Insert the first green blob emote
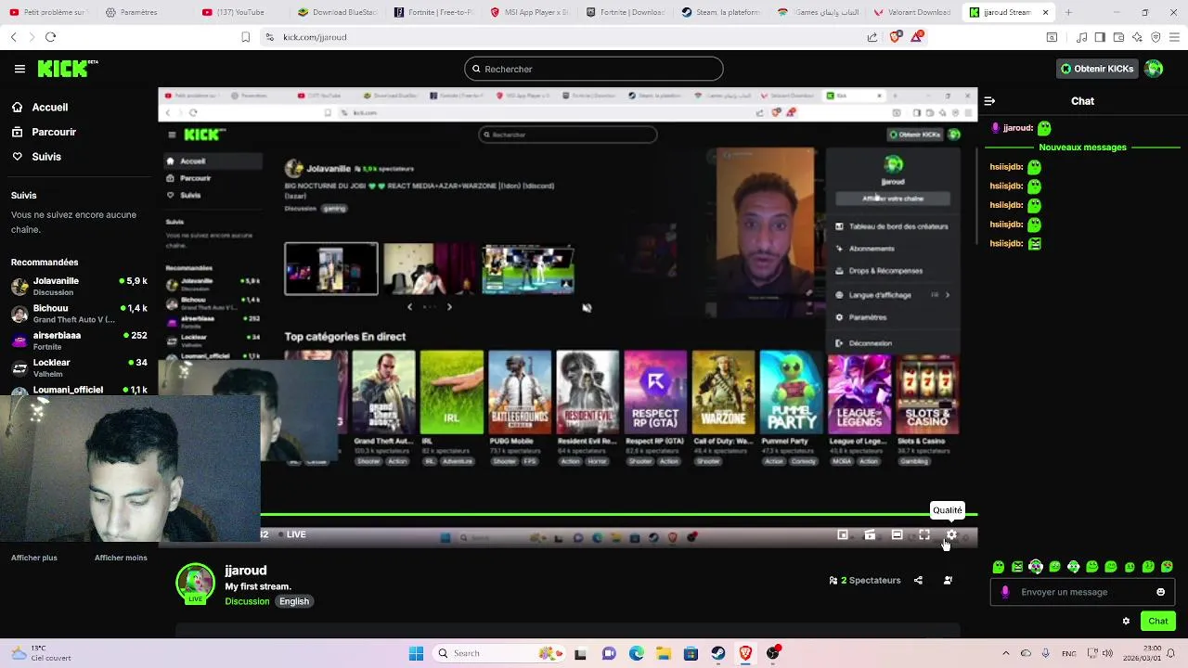Viewport: 1188px width, 668px height. click(999, 567)
